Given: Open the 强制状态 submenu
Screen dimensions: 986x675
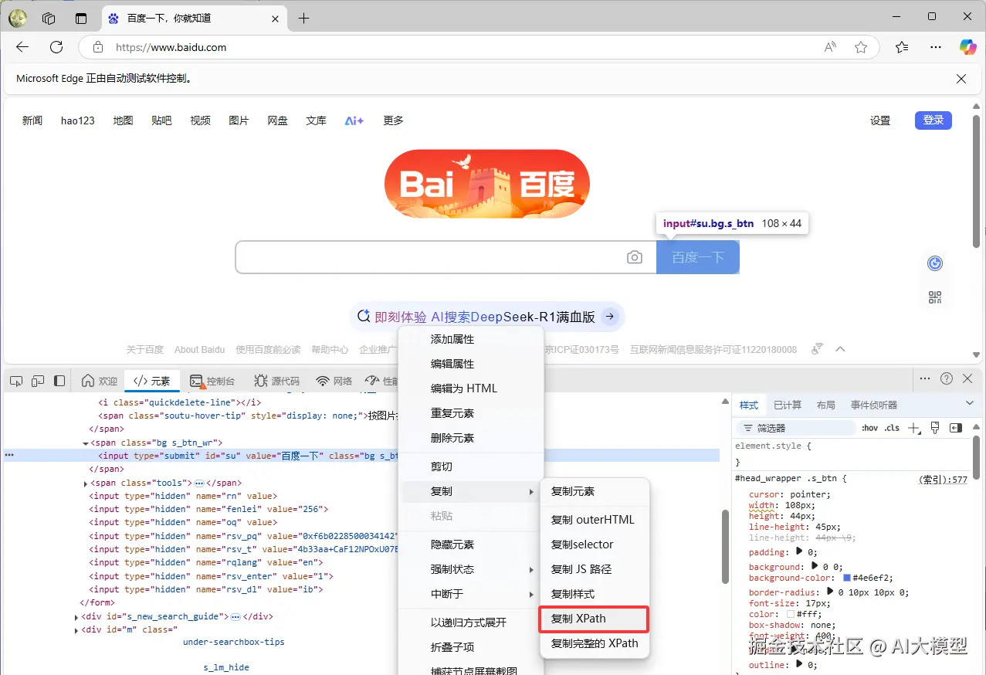Looking at the screenshot, I should [471, 569].
